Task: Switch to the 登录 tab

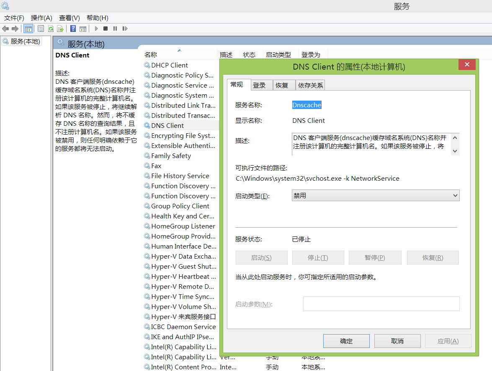Action: (261, 85)
